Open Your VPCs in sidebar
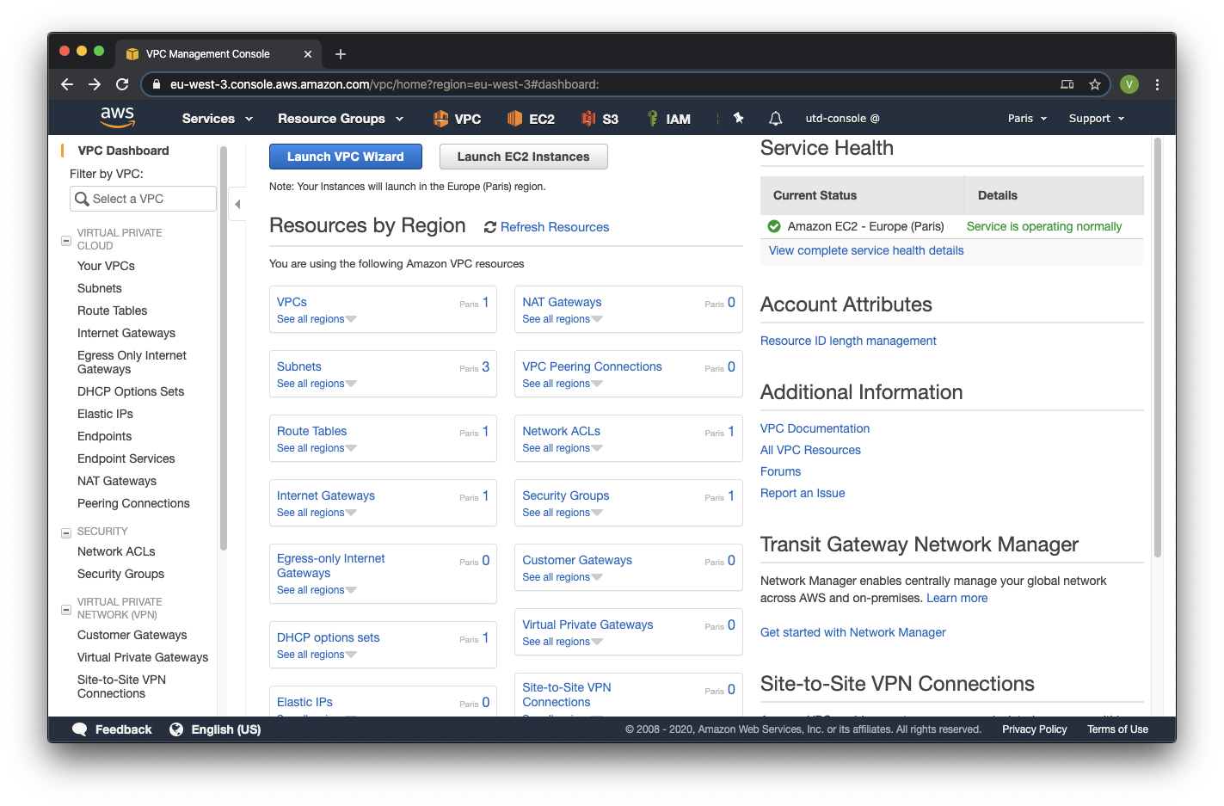This screenshot has height=806, width=1224. pos(106,266)
